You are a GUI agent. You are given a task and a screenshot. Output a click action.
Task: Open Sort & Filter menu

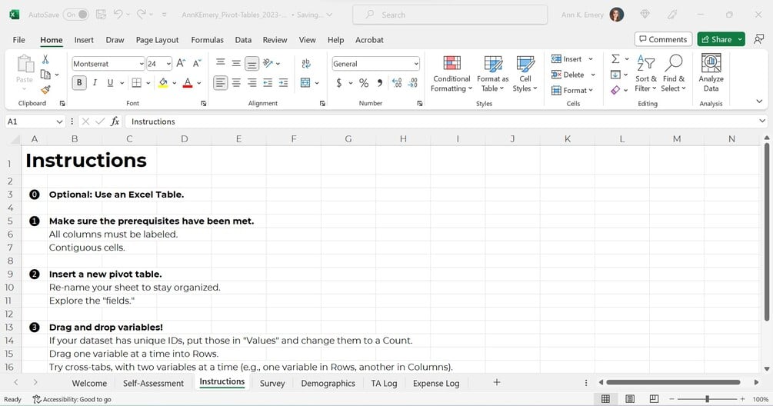pos(646,73)
